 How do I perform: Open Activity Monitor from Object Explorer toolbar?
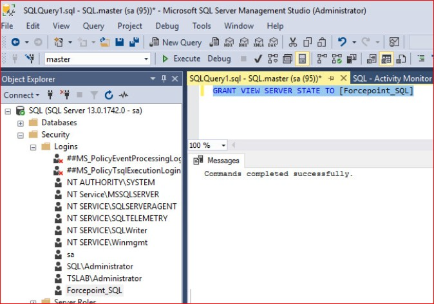(x=122, y=95)
